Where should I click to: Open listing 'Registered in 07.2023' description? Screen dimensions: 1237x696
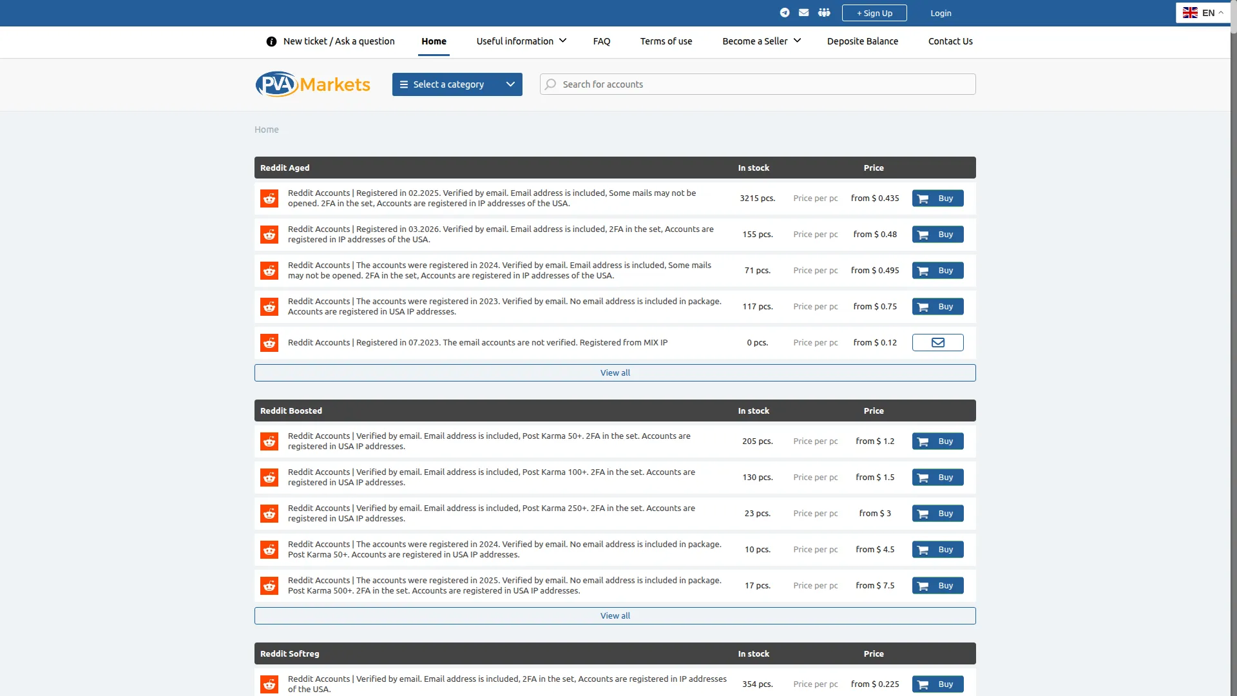477,343
